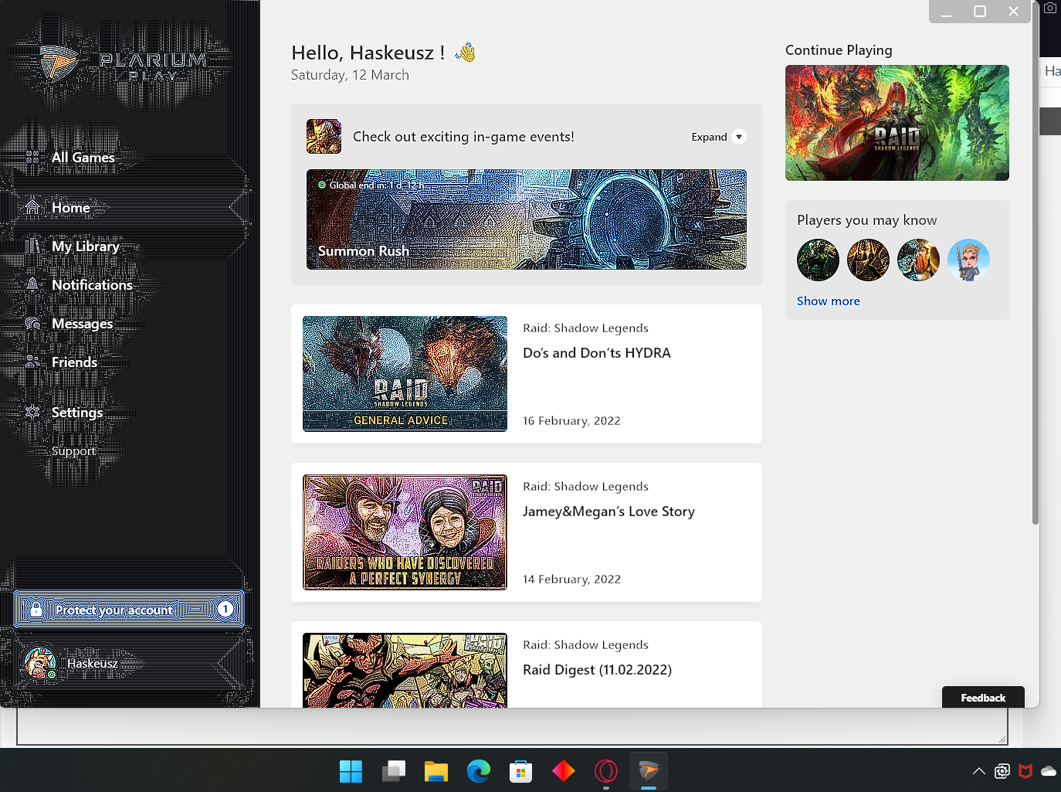Image resolution: width=1061 pixels, height=792 pixels.
Task: Minimize the Plarium Play window
Action: tap(946, 12)
